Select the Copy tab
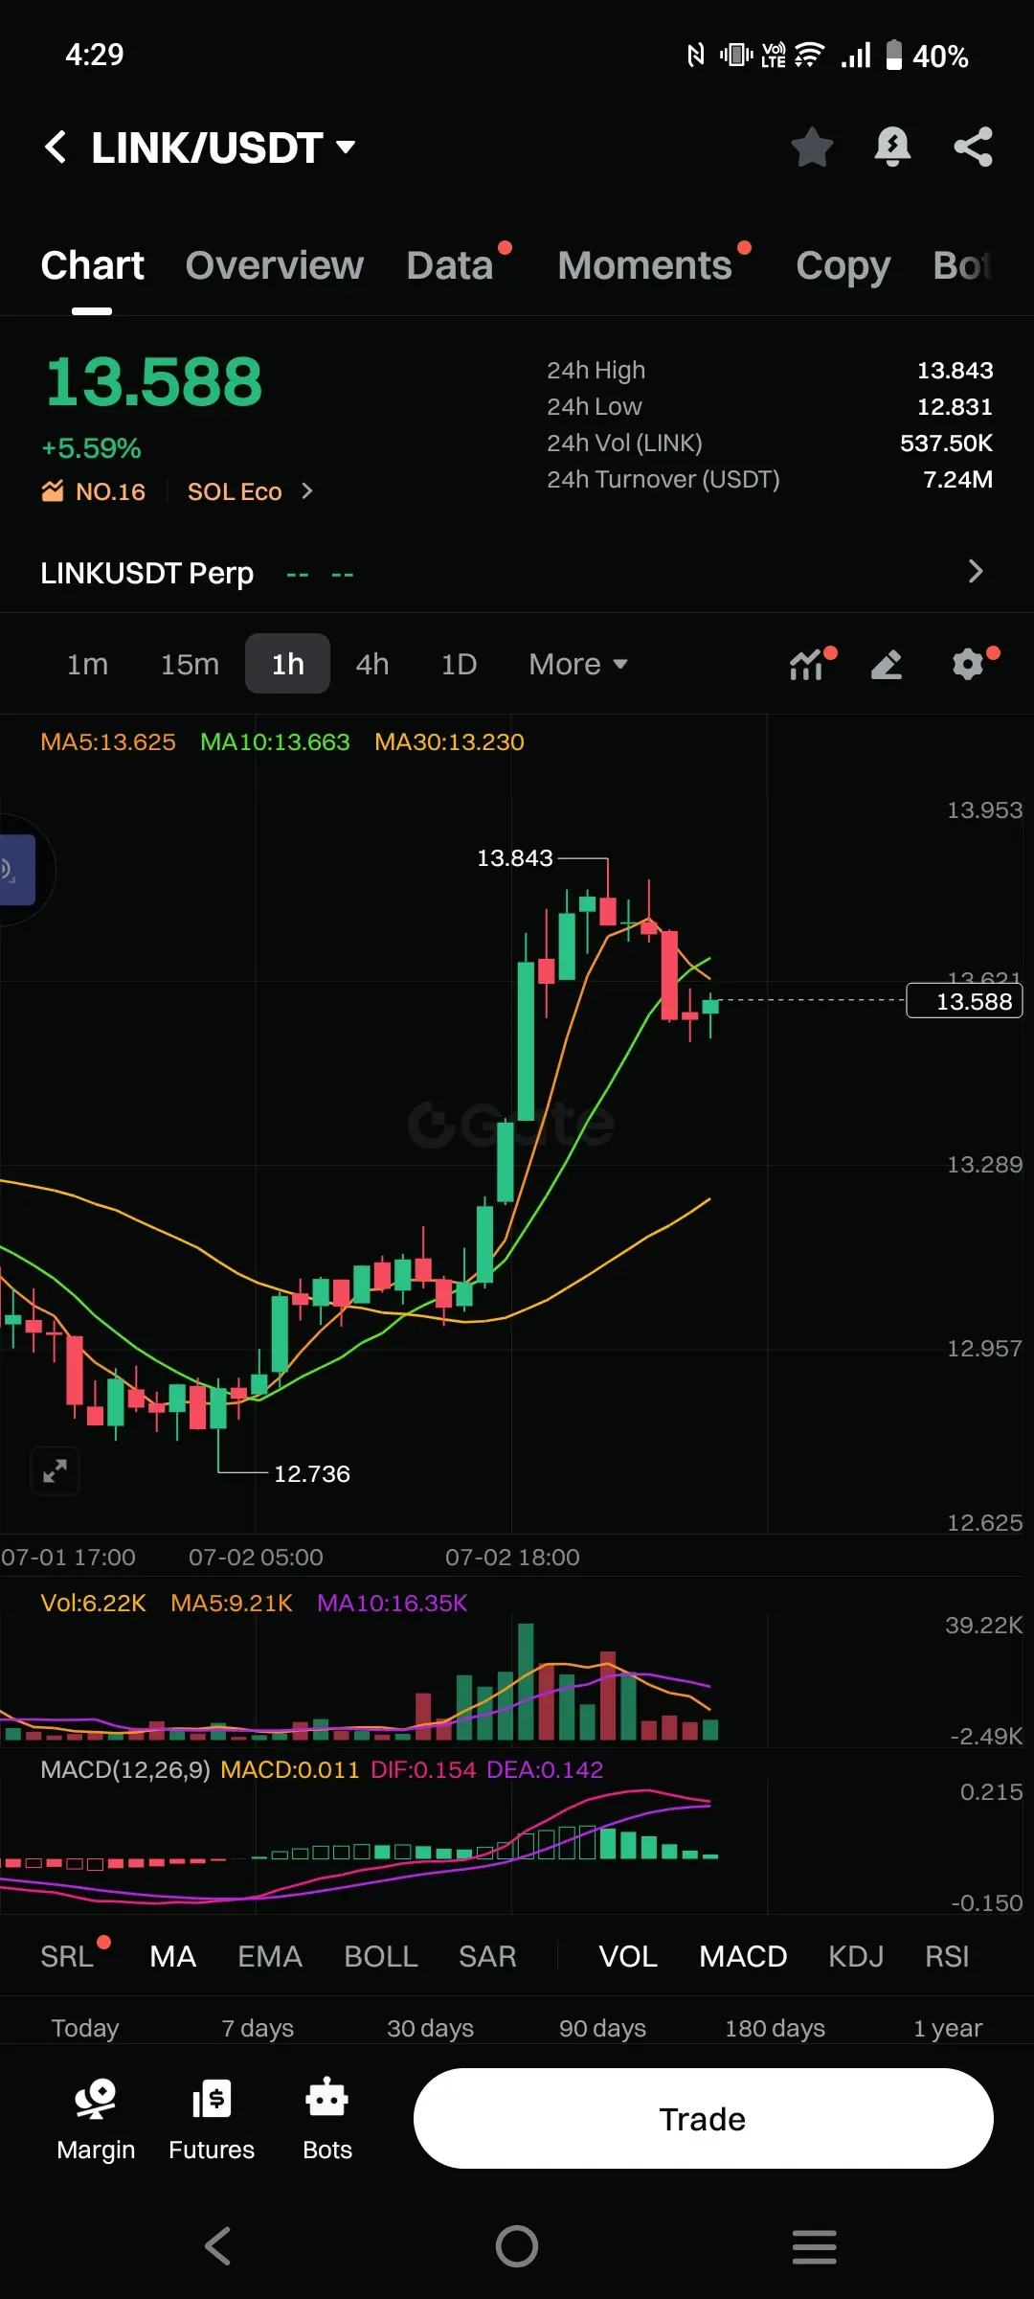The height and width of the screenshot is (2299, 1034). pyautogui.click(x=843, y=265)
